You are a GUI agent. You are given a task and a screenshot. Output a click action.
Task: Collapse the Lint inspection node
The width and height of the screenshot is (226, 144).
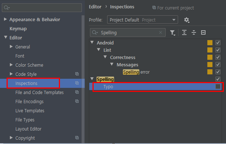click(99, 50)
